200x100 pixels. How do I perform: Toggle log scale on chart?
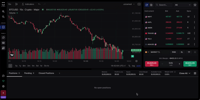point(133,66)
